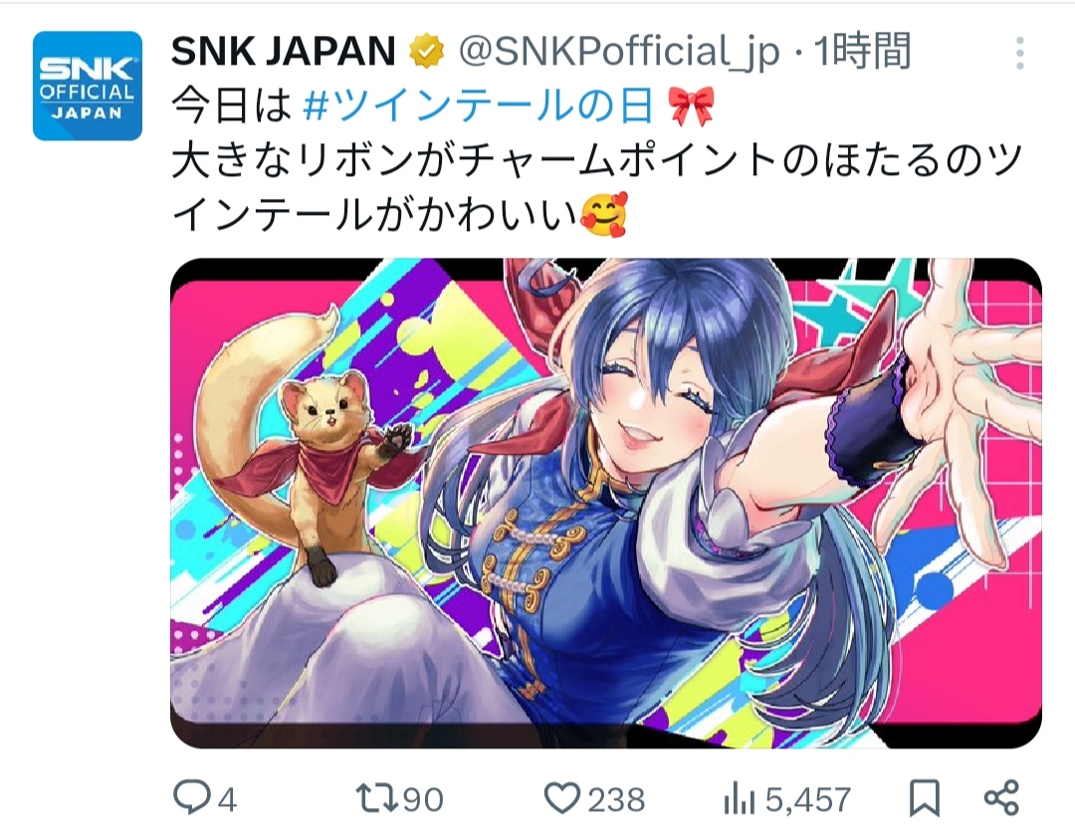This screenshot has height=838, width=1075.
Task: View analytics bar chart icon
Action: (739, 799)
